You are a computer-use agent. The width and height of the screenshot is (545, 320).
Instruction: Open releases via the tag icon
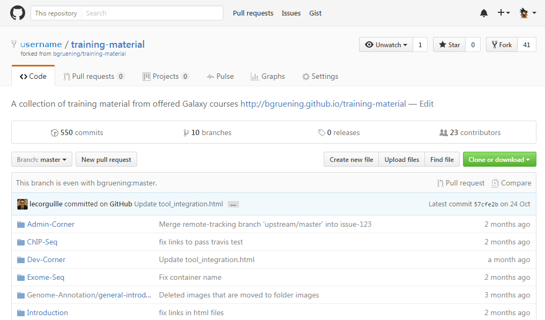tap(323, 132)
